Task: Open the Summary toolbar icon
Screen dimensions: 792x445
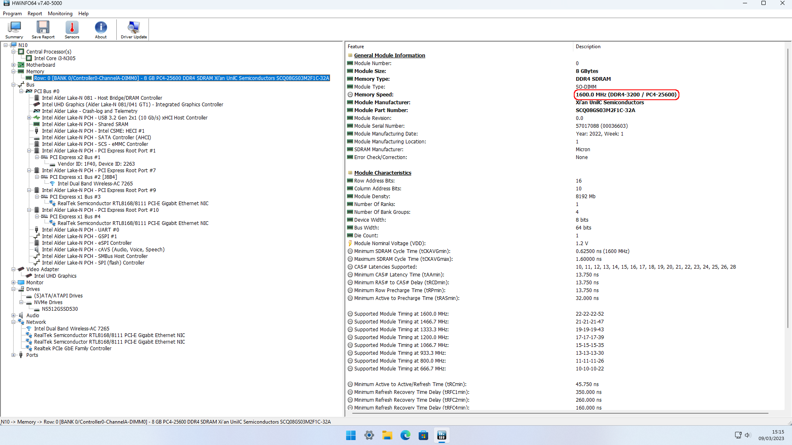Action: [14, 30]
